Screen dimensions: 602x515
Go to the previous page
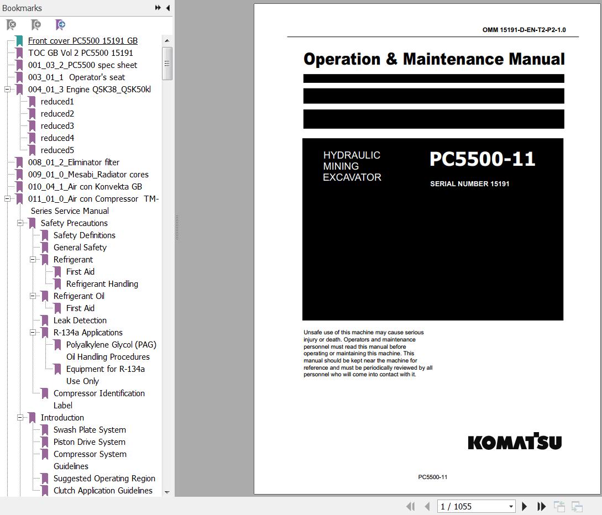coord(427,507)
